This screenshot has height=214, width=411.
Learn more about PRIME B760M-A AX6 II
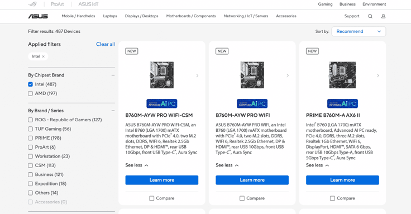(x=342, y=180)
